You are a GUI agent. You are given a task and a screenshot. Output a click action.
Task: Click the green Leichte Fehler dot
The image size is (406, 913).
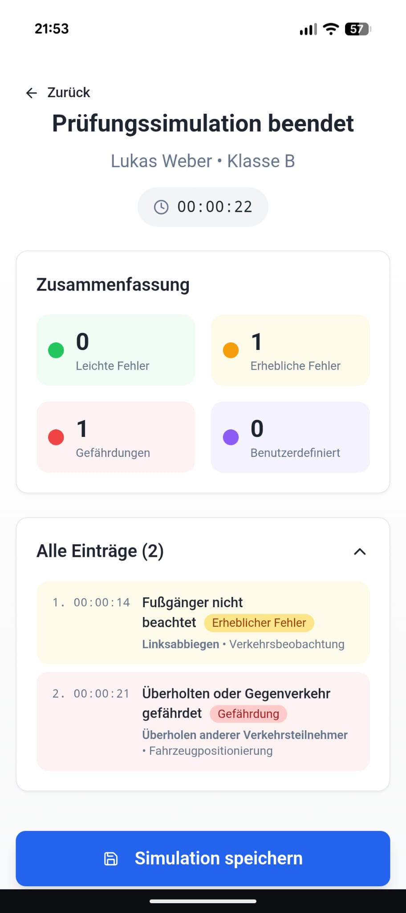56,350
